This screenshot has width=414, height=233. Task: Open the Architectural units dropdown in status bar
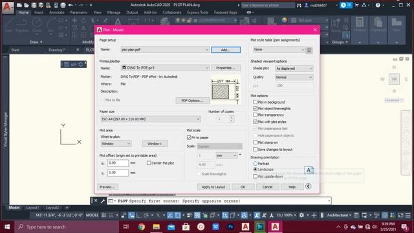click(x=339, y=216)
